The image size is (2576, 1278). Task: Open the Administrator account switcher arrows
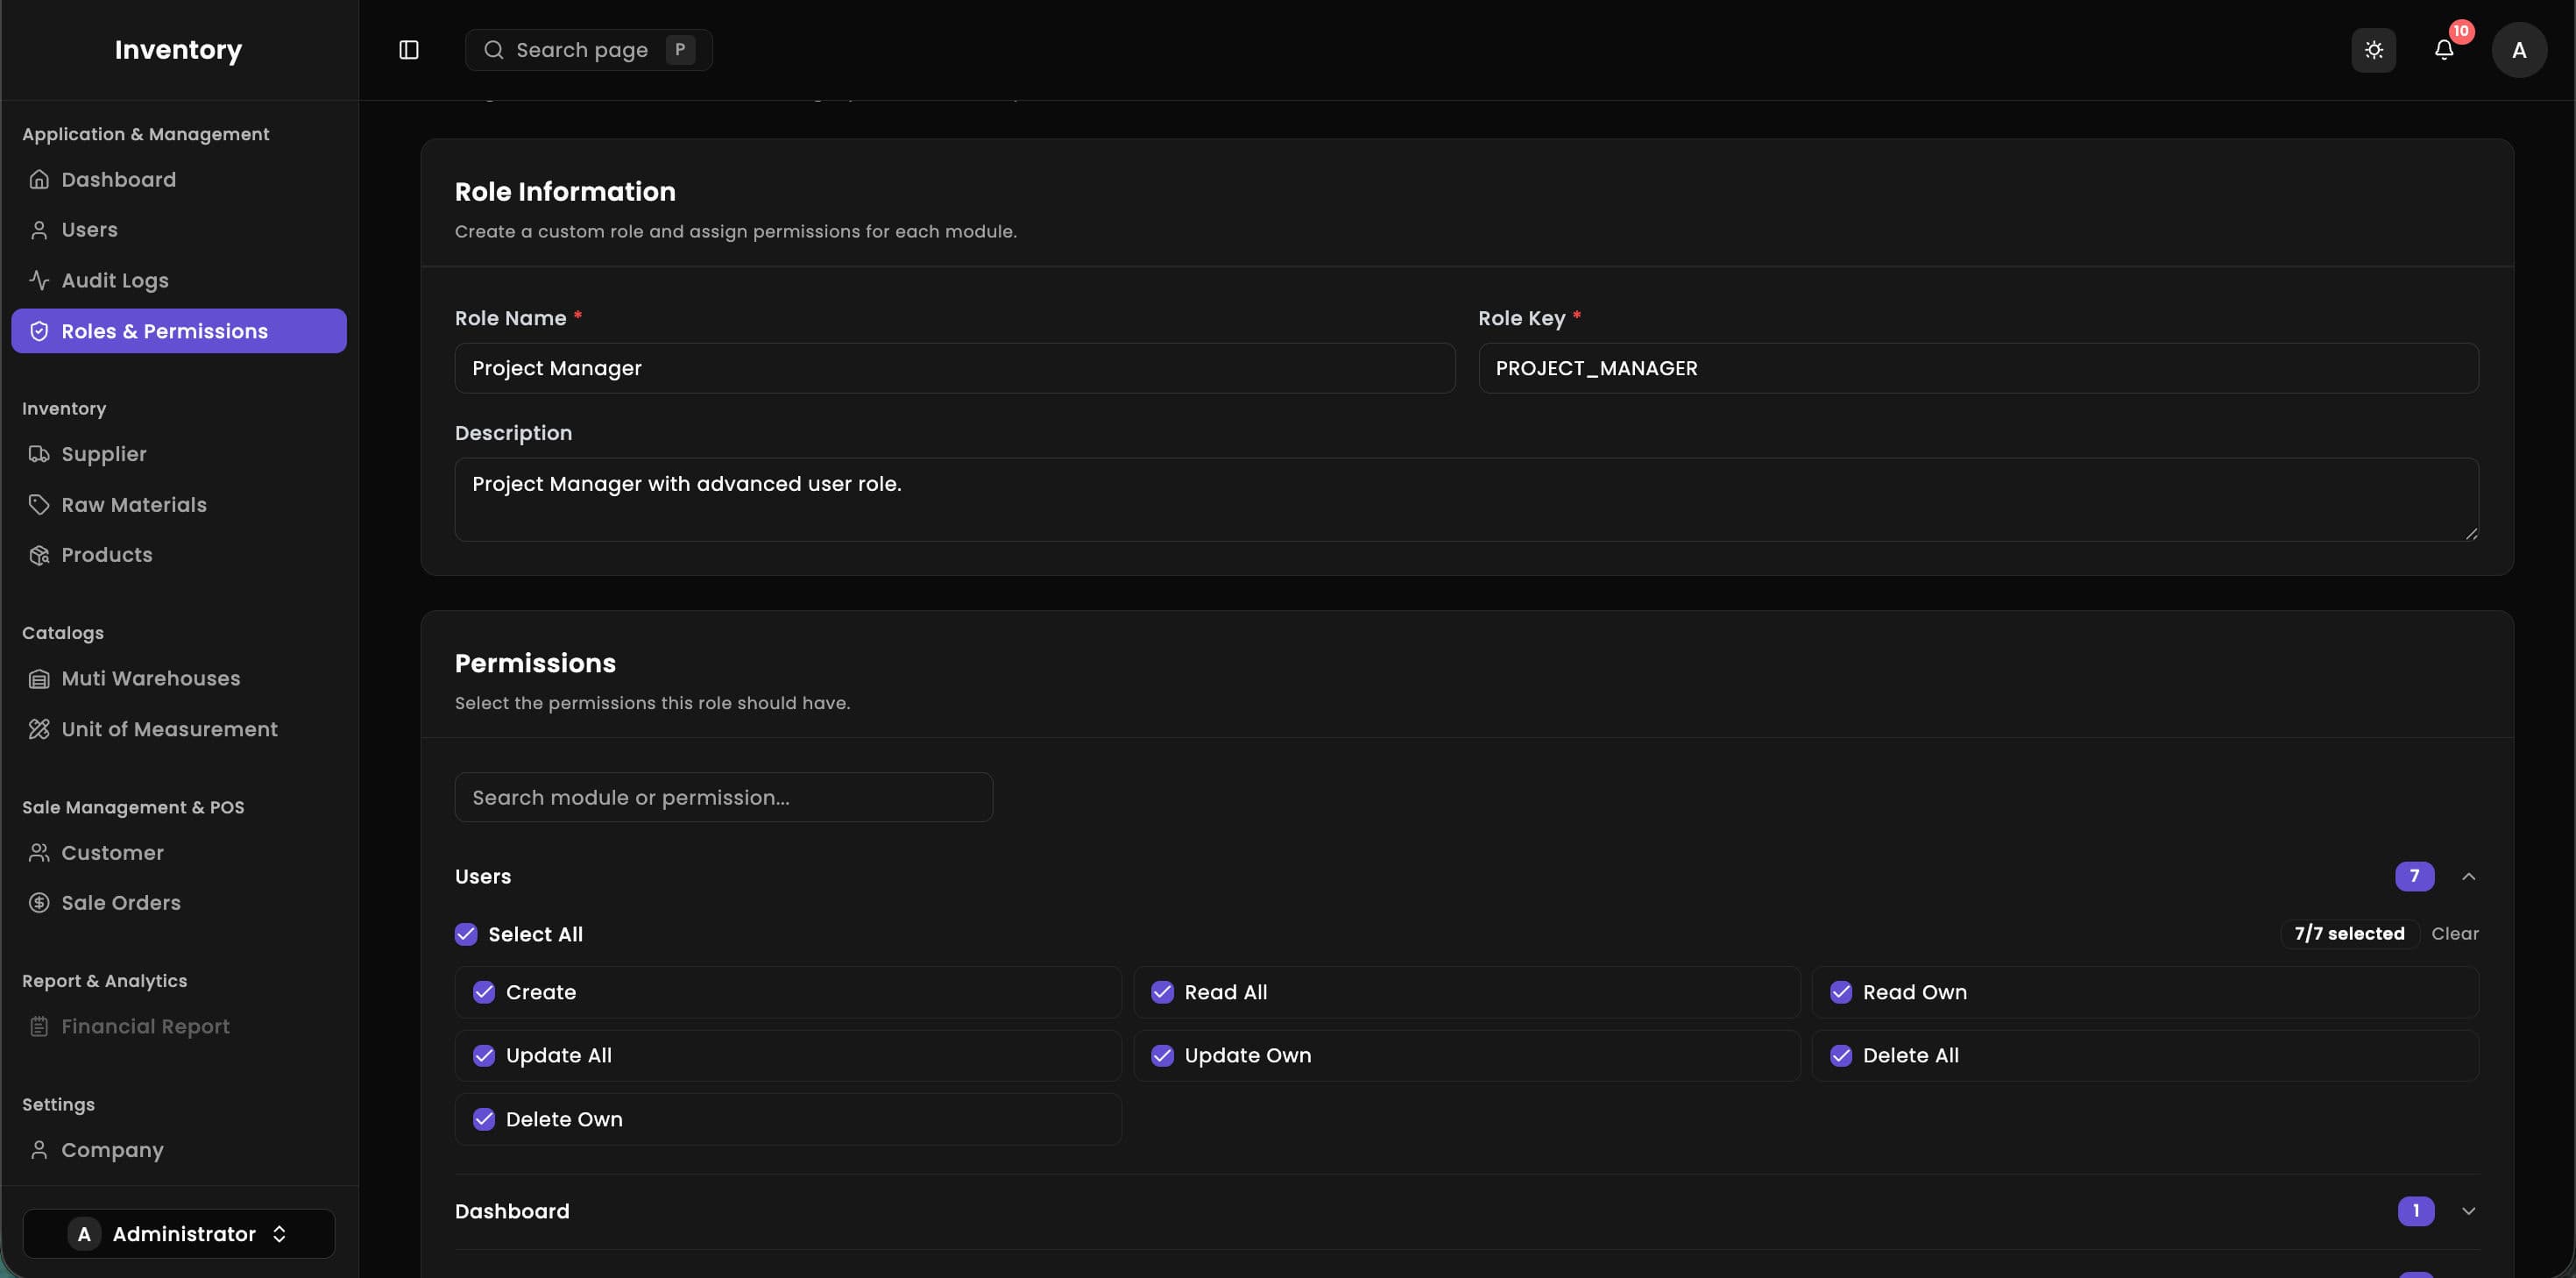279,1234
